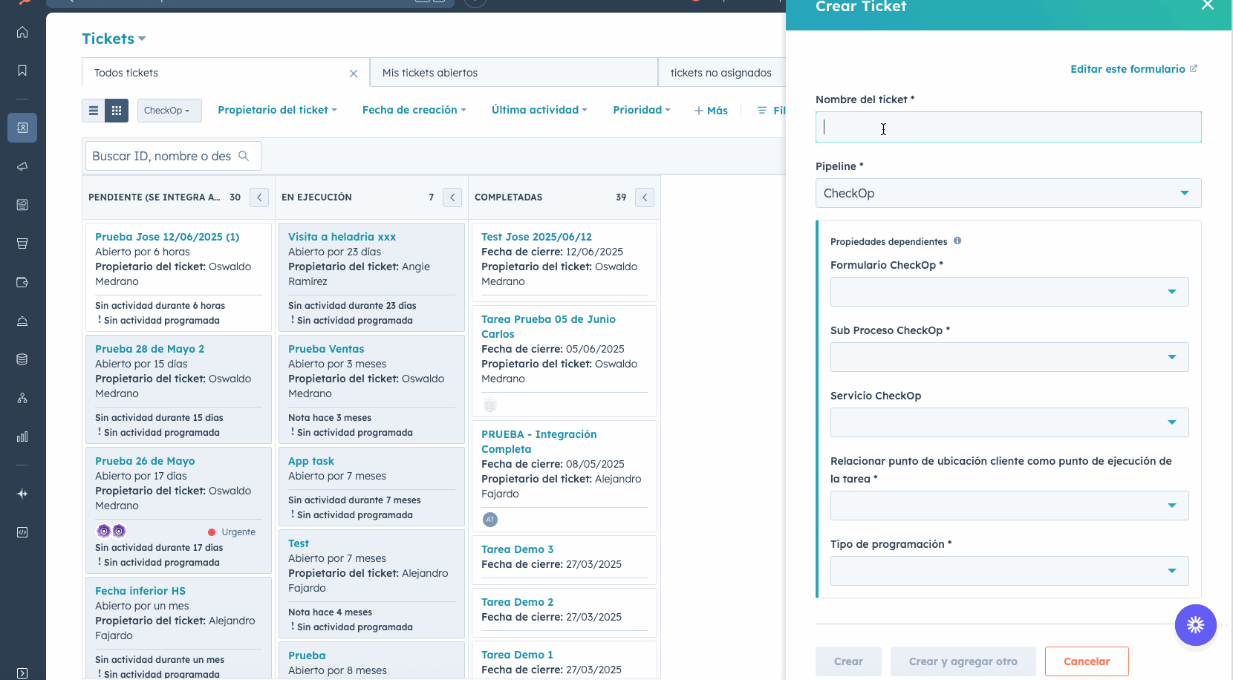The height and width of the screenshot is (680, 1233).
Task: Click Crear y agregar otro button
Action: tap(963, 661)
